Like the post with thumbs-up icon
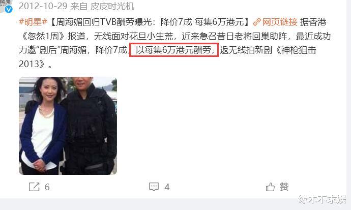351x210 pixels. (270, 187)
